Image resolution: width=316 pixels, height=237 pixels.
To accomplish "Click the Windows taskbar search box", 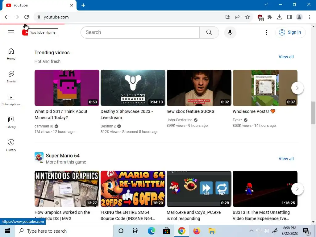I will click(64, 231).
